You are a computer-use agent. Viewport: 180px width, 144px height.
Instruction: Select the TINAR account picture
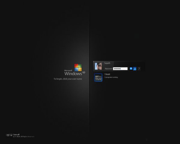98,77
